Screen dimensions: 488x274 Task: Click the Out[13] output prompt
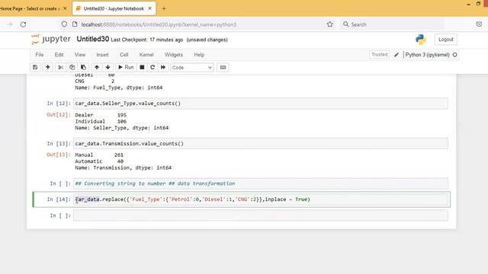(x=59, y=155)
